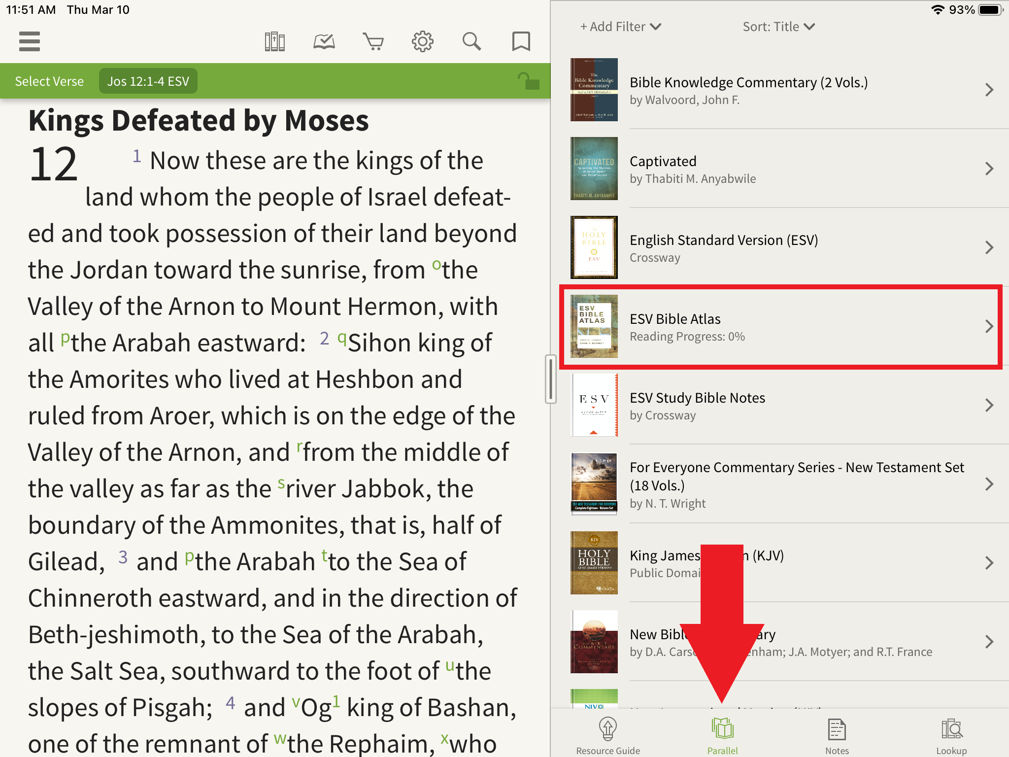
Task: Tap Captivated book cover
Action: pyautogui.click(x=594, y=169)
